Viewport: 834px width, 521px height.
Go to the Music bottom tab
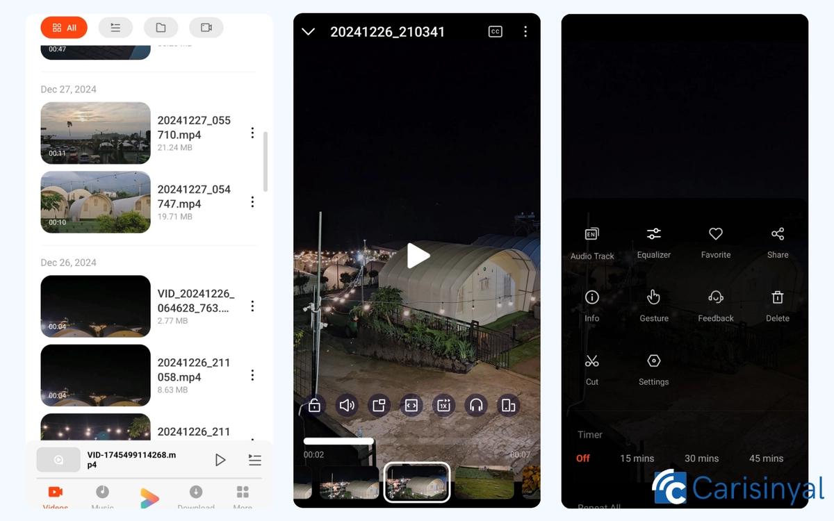(102, 497)
